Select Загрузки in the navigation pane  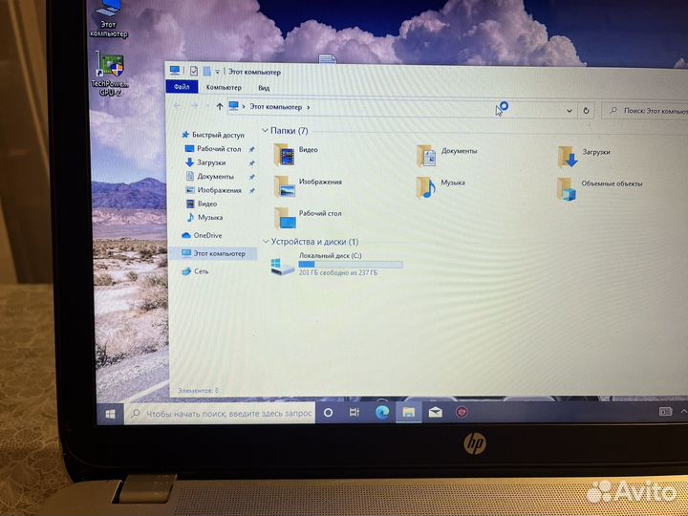coord(205,162)
